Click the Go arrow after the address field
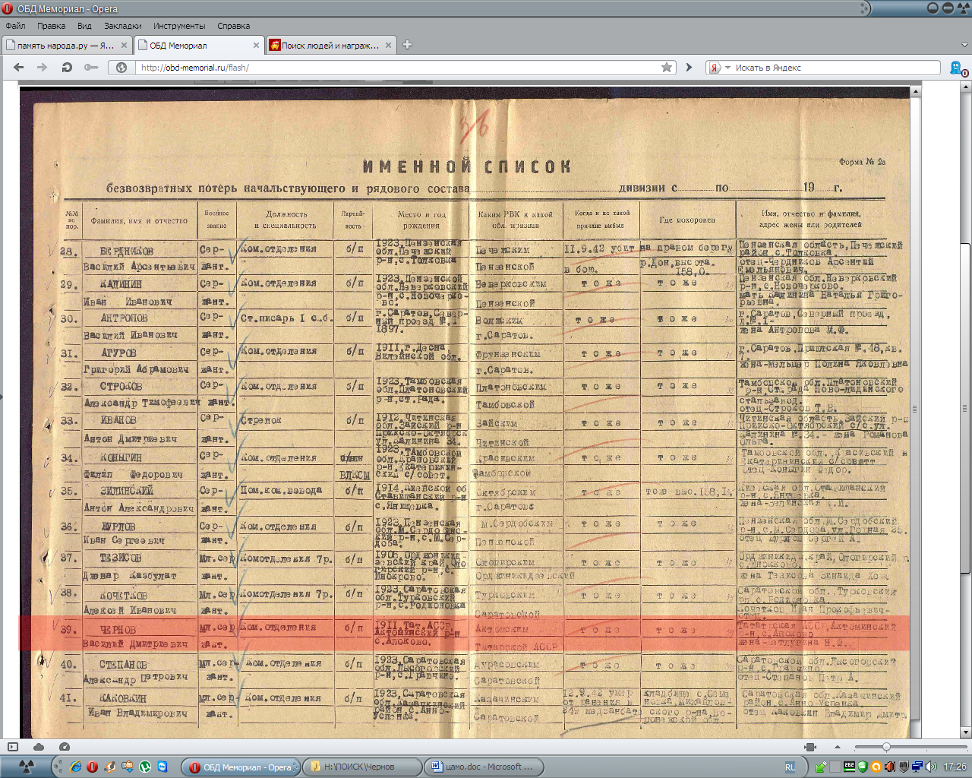 689,68
